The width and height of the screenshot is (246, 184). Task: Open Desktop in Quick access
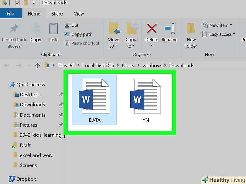coord(29,95)
